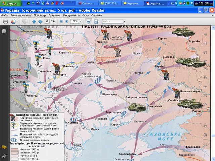Click the RL language indicator
The height and width of the screenshot is (161, 215).
[172, 3]
